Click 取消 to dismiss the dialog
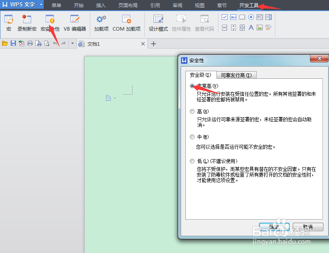 click(x=308, y=226)
